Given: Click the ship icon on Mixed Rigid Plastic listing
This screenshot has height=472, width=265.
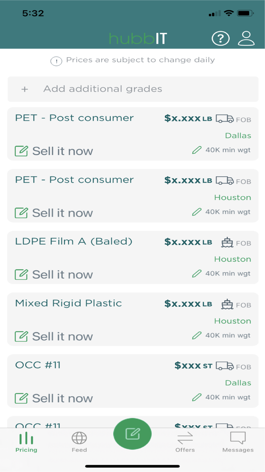Looking at the screenshot, I should click(x=227, y=304).
